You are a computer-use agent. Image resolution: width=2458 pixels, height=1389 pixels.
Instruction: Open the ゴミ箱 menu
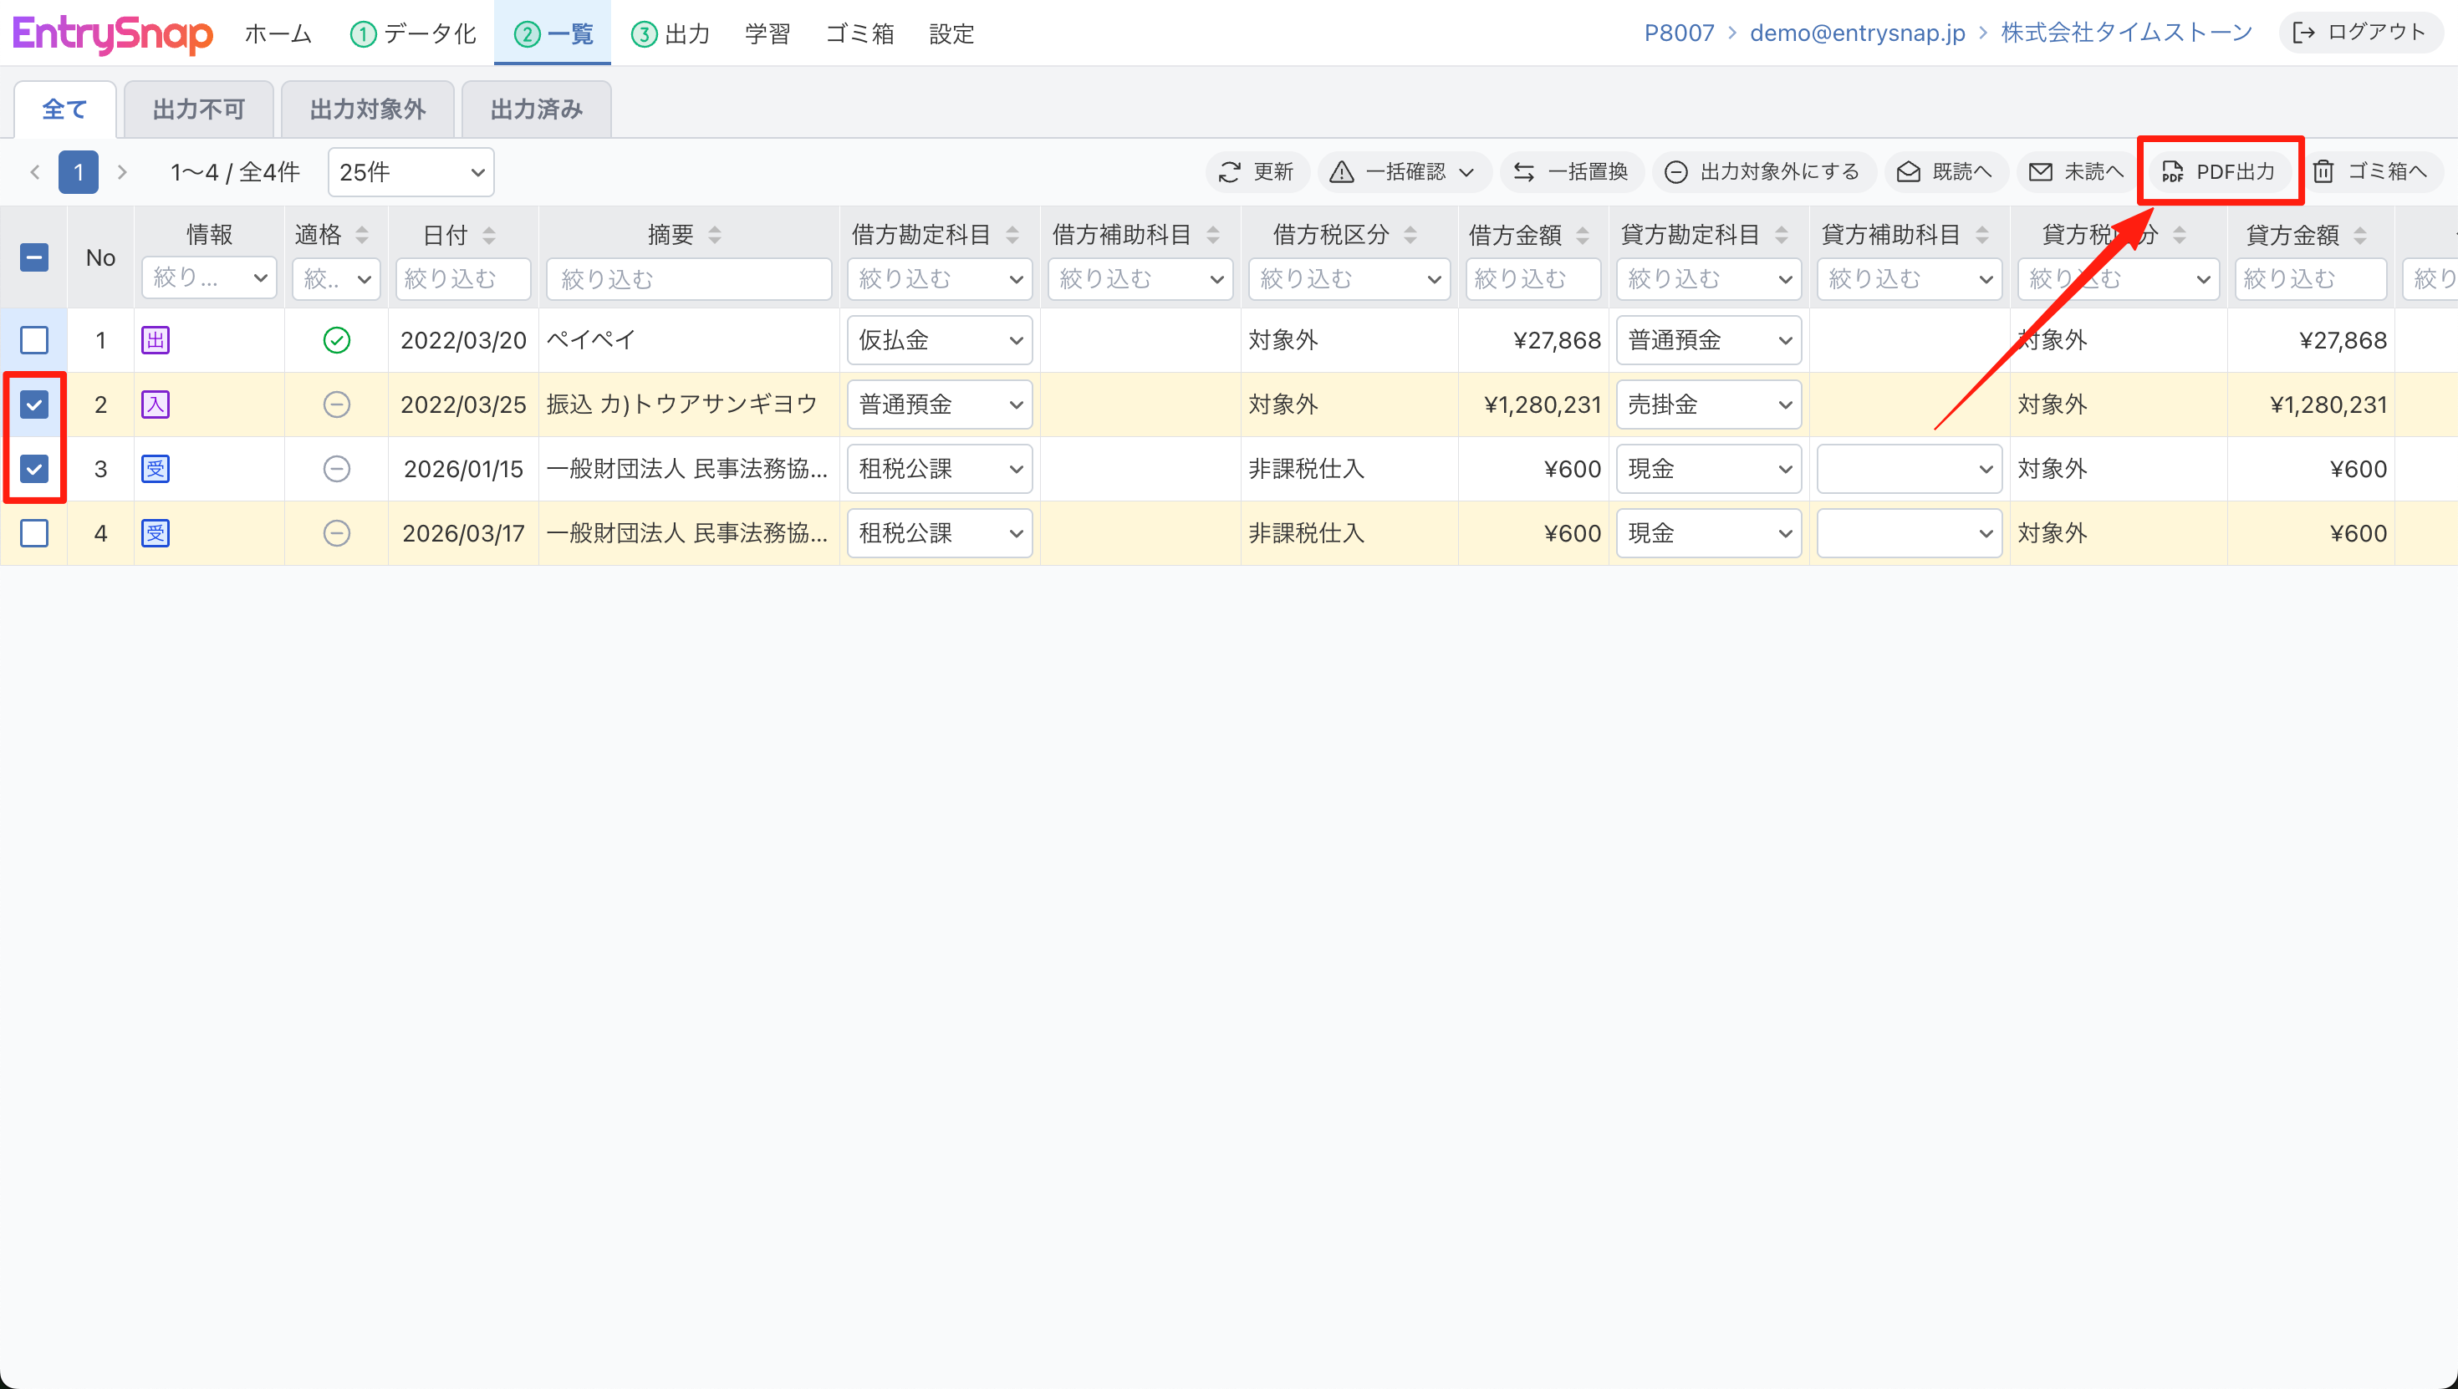[859, 33]
